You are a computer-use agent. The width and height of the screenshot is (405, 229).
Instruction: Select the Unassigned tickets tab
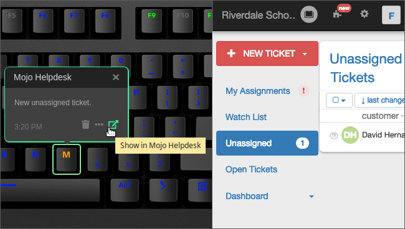pos(267,143)
